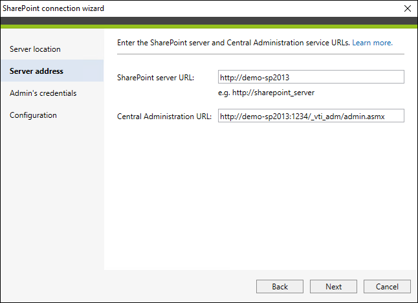418x303 pixels.
Task: Cancel the connection wizard
Action: tap(387, 286)
